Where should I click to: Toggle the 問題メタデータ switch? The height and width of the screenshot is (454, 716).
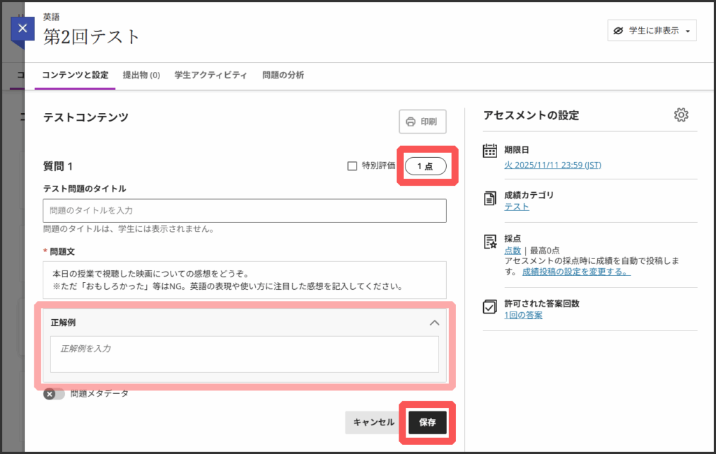point(54,394)
